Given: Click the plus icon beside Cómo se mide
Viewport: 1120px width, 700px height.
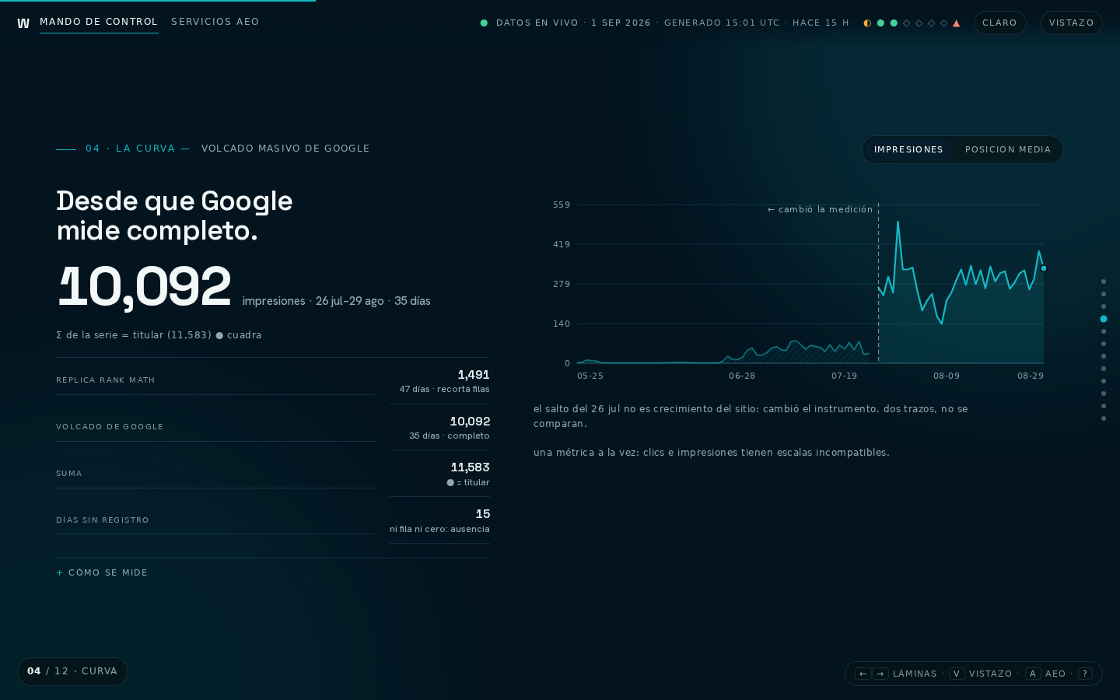Looking at the screenshot, I should click(60, 572).
